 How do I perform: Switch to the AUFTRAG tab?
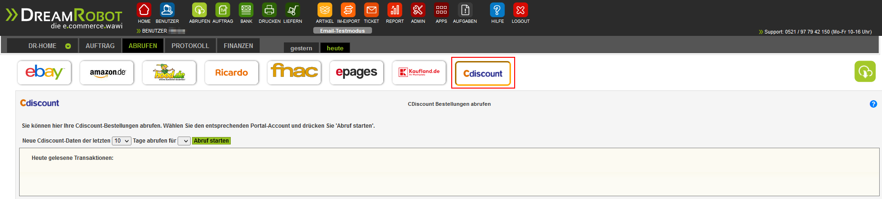point(100,46)
